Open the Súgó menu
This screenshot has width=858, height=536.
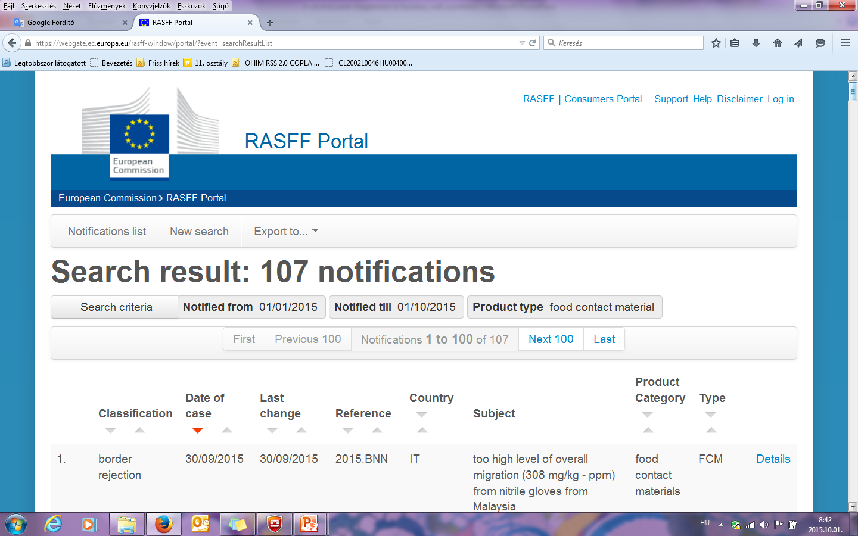(x=220, y=6)
